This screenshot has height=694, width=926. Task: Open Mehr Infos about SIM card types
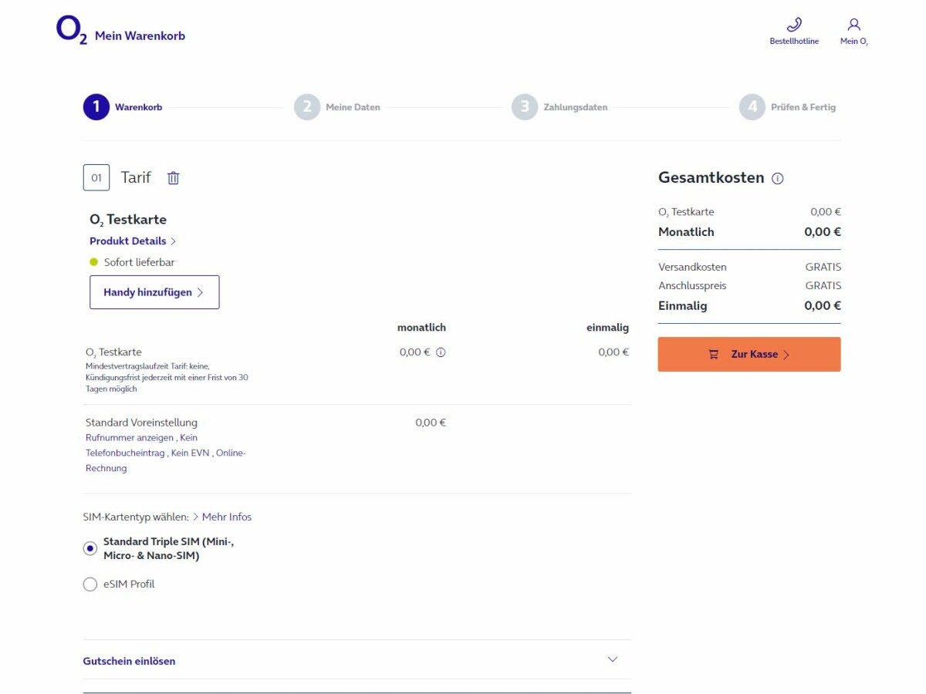[x=226, y=517]
